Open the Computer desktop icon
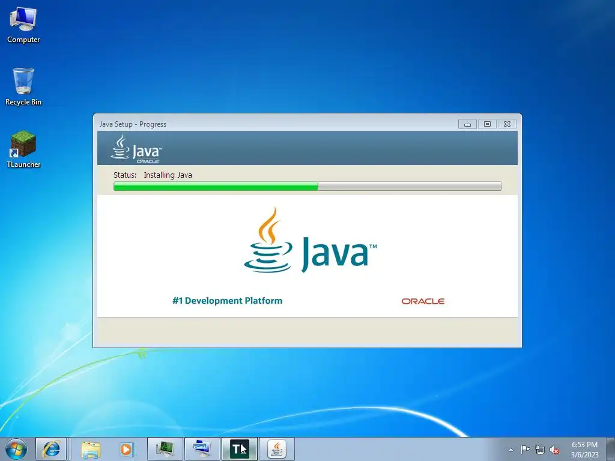 point(23,25)
